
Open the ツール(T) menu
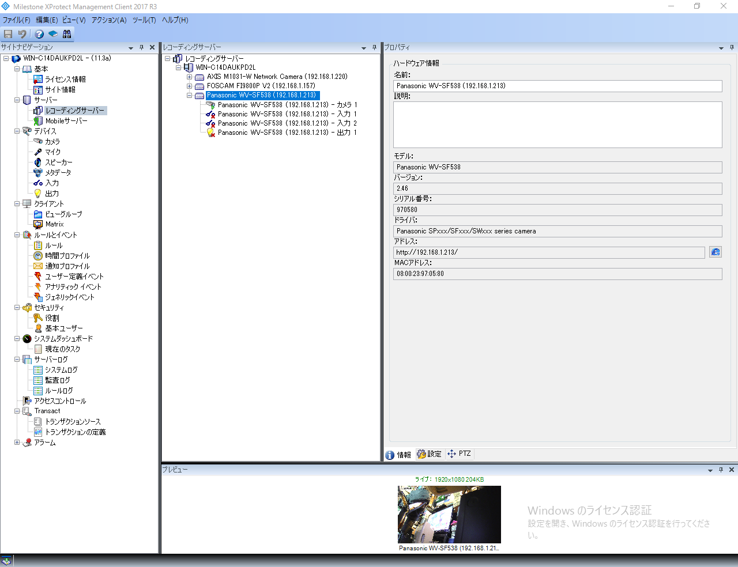click(144, 20)
